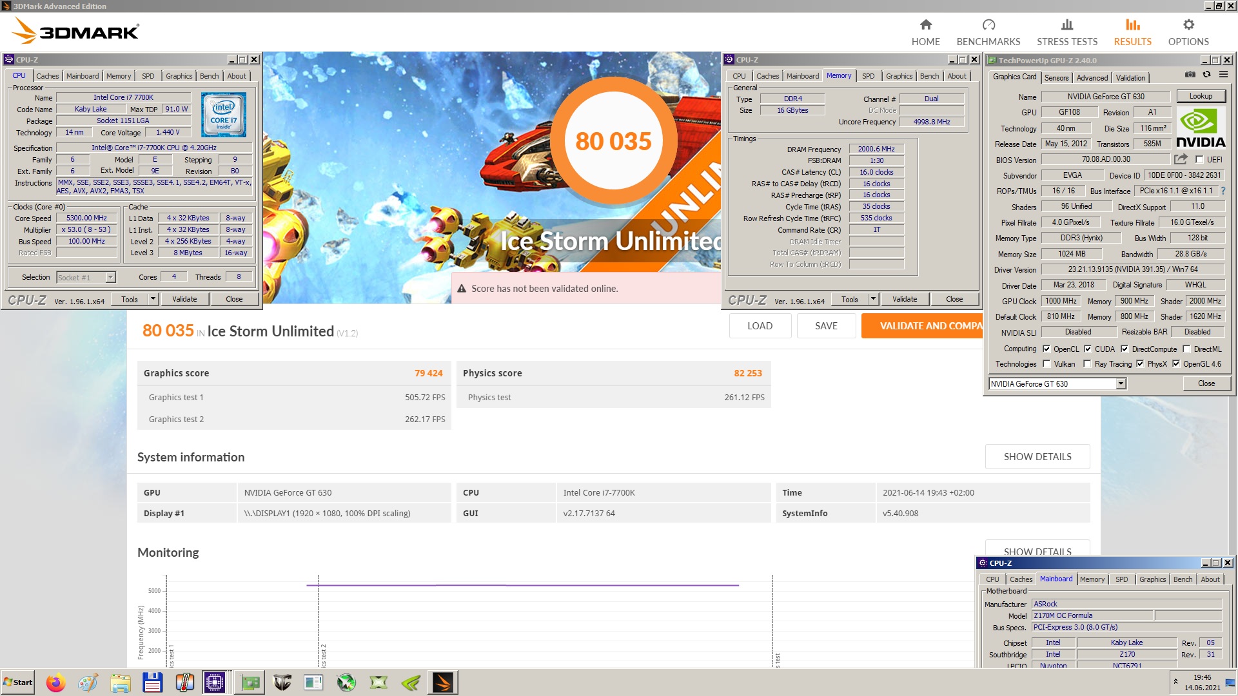Click the BIOS save/share arrow icon in GPU-Z

1181,159
